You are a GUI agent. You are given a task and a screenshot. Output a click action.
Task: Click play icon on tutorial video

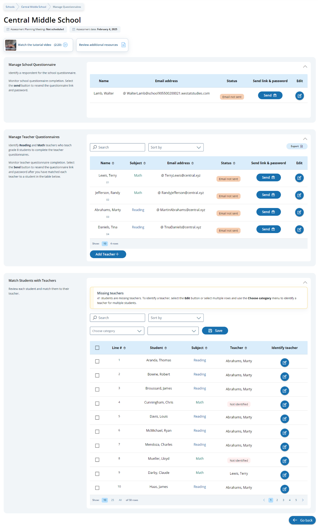[65, 45]
